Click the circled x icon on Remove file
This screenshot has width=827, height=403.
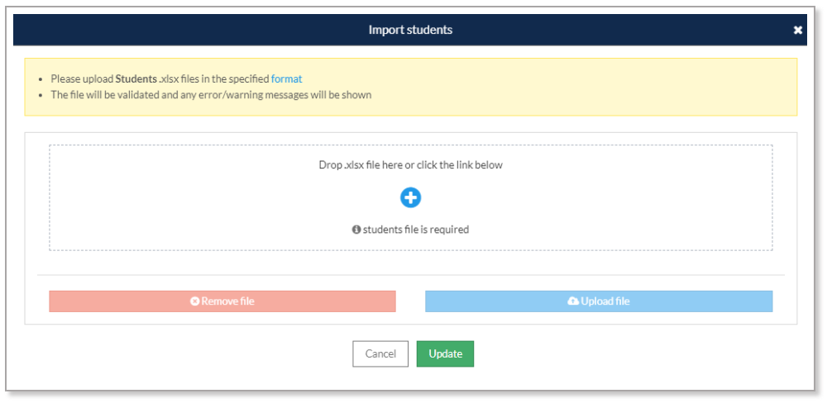click(194, 301)
